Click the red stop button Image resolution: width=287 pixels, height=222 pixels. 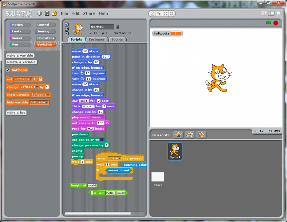[x=275, y=24]
